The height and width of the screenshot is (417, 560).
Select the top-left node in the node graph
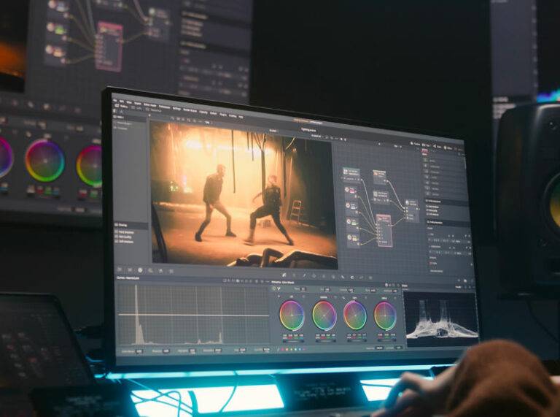pyautogui.click(x=351, y=173)
